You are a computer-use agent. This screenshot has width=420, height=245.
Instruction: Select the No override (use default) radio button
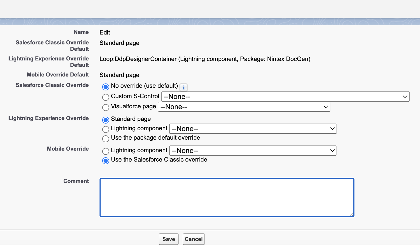tap(106, 87)
